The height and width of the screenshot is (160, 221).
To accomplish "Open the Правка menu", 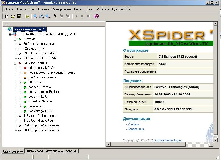I will 21,9.
